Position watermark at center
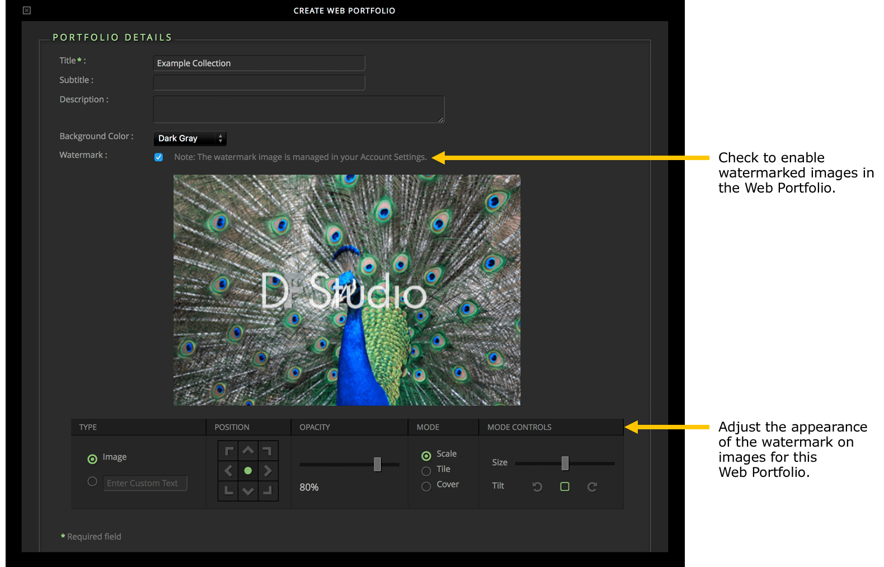The height and width of the screenshot is (567, 884). coord(248,471)
